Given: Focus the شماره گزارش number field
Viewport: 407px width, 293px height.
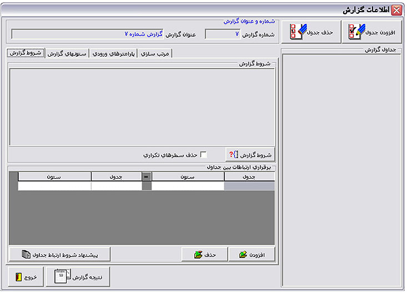Looking at the screenshot, I should tap(223, 34).
